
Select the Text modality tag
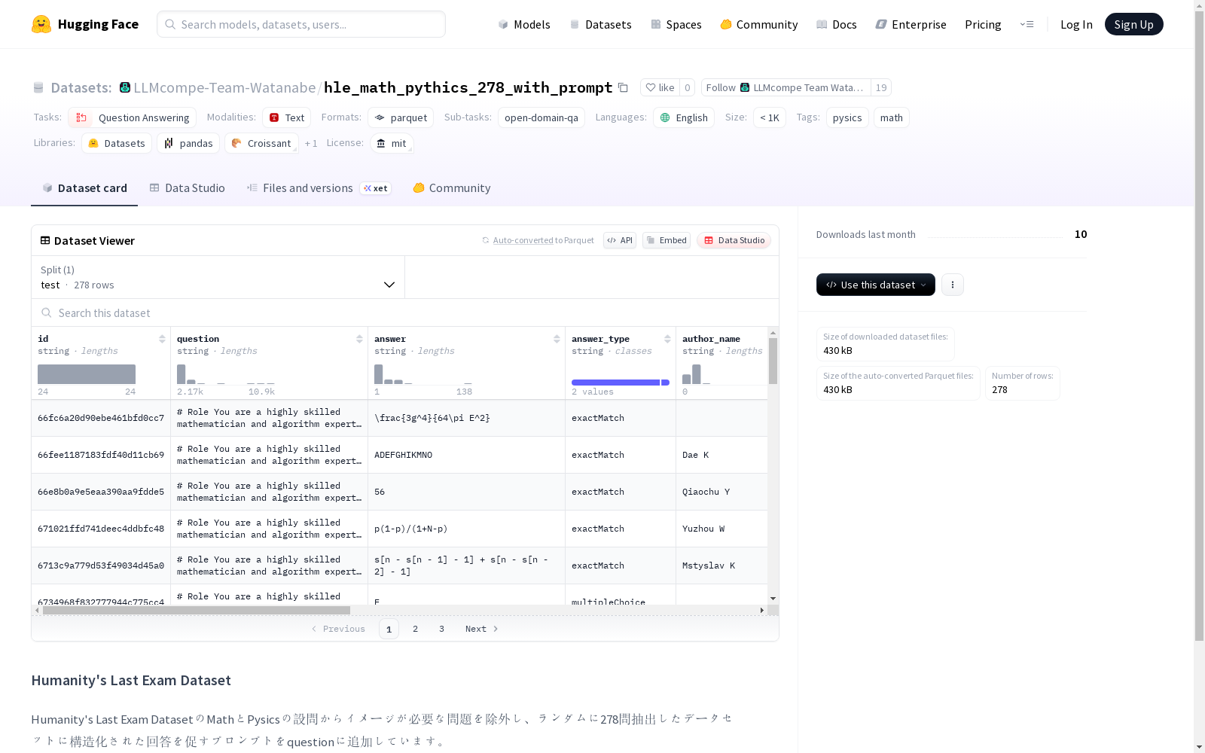(287, 117)
